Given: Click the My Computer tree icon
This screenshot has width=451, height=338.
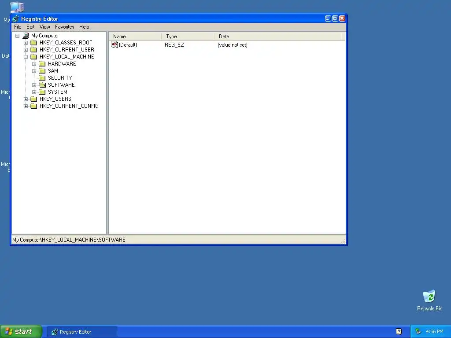Looking at the screenshot, I should point(26,36).
